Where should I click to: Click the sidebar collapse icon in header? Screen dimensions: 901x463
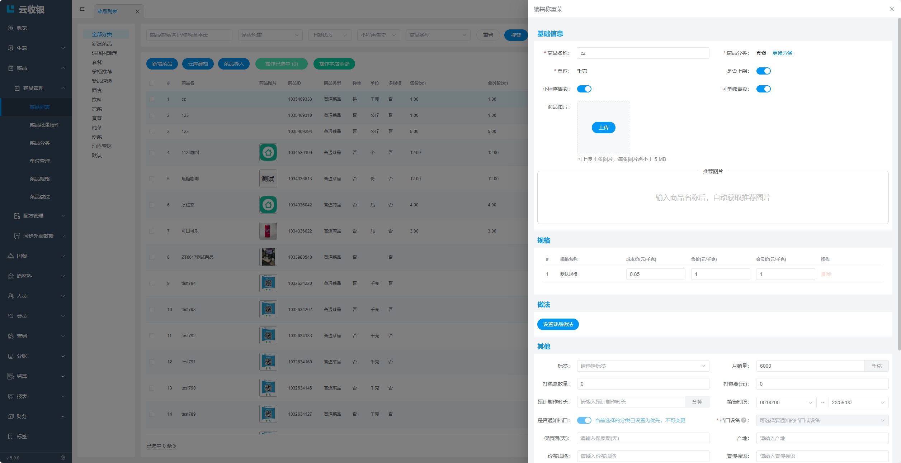(x=82, y=9)
